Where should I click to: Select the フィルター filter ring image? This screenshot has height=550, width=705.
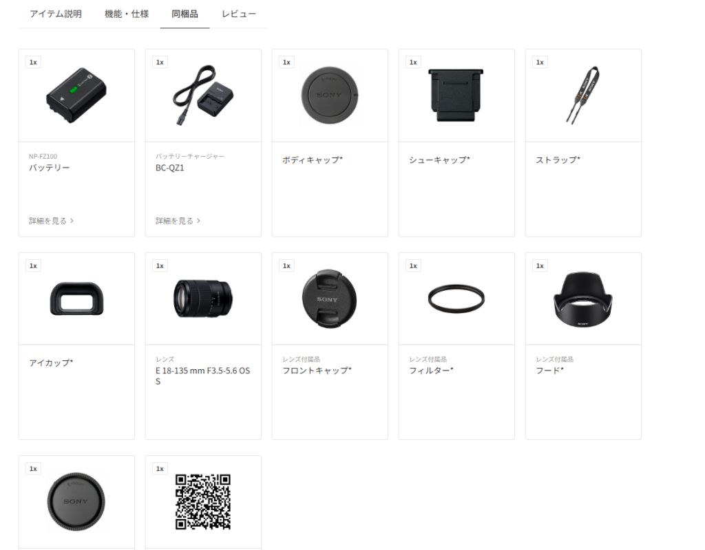pos(456,298)
